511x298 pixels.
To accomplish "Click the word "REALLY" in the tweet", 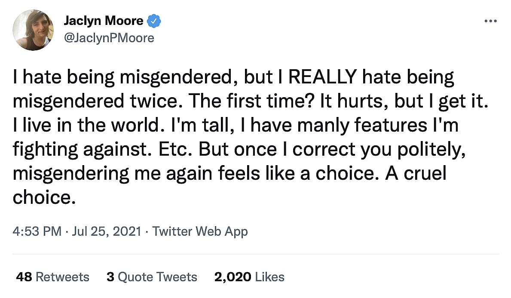I will point(322,77).
